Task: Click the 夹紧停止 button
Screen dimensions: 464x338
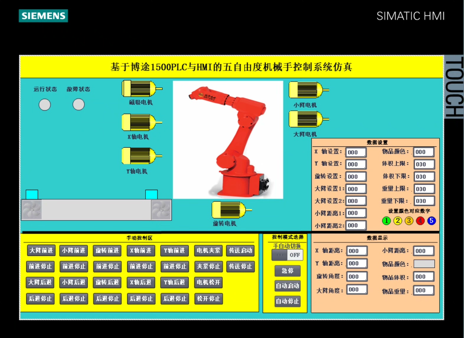Action: click(x=208, y=266)
